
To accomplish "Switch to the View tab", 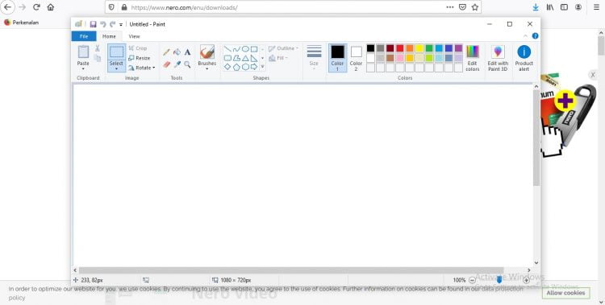I will click(x=134, y=36).
